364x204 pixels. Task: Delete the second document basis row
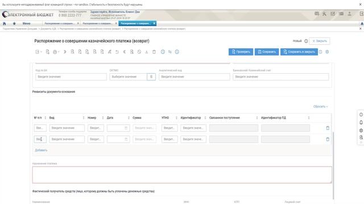point(328,139)
